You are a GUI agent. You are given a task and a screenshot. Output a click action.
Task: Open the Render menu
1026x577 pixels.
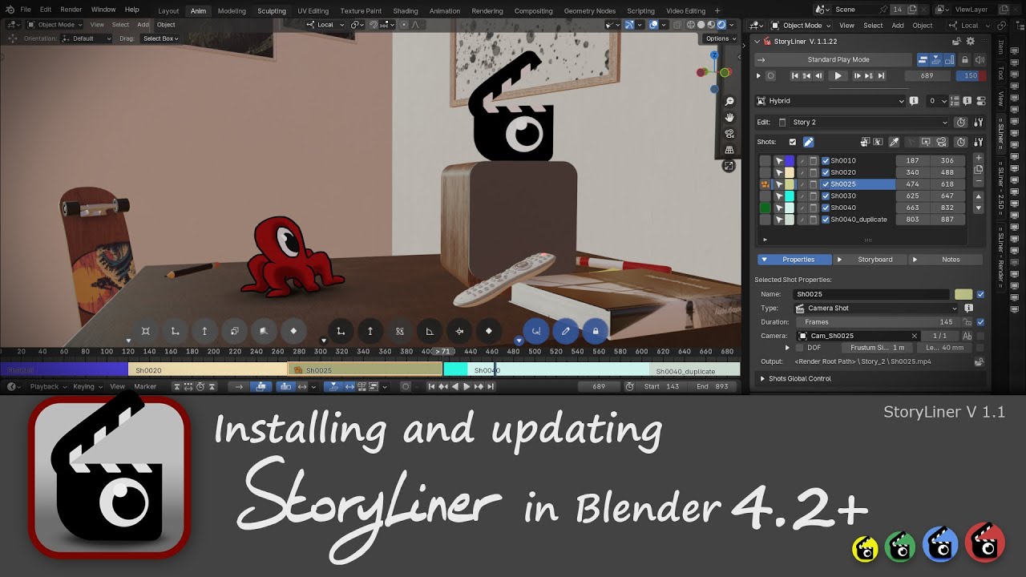71,10
